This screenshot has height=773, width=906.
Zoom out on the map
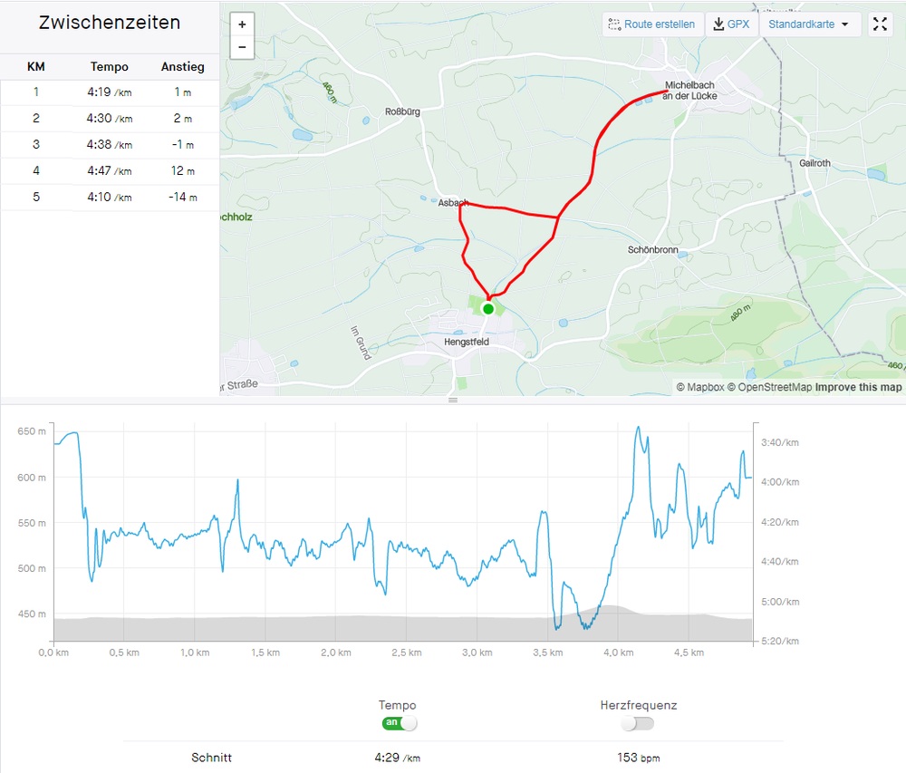point(242,47)
